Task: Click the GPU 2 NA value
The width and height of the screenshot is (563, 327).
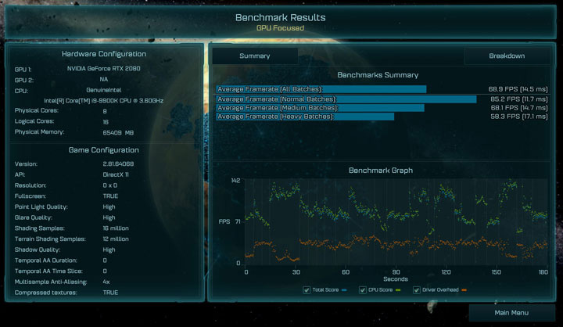Action: point(104,79)
